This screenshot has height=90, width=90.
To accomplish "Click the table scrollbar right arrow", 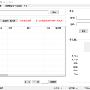I will [64, 75].
